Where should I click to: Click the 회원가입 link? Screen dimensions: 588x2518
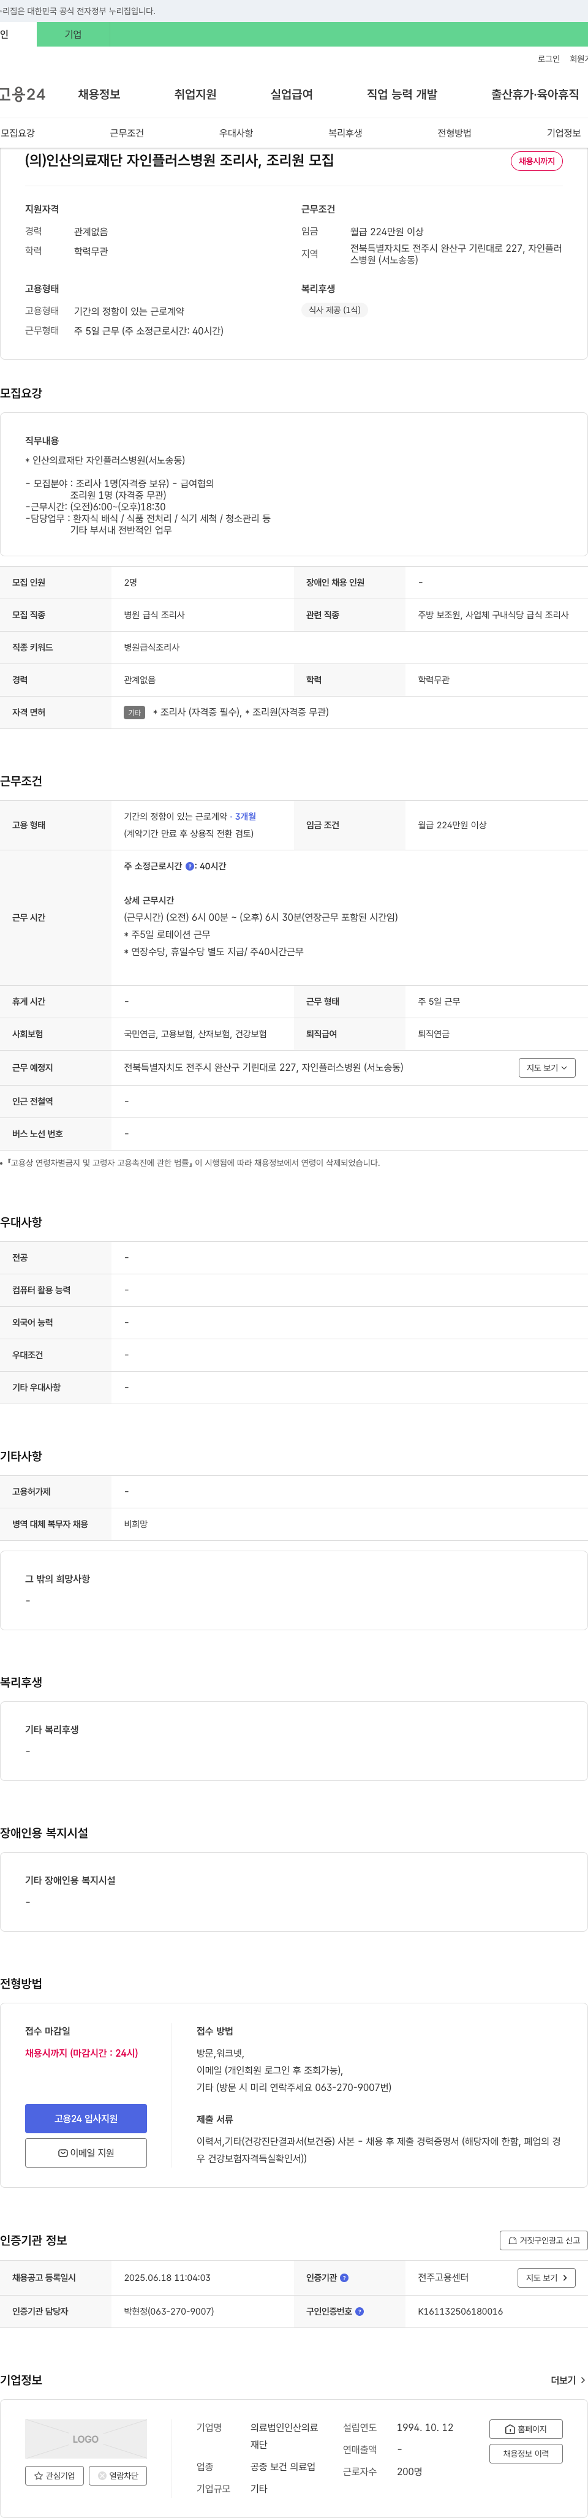[578, 59]
